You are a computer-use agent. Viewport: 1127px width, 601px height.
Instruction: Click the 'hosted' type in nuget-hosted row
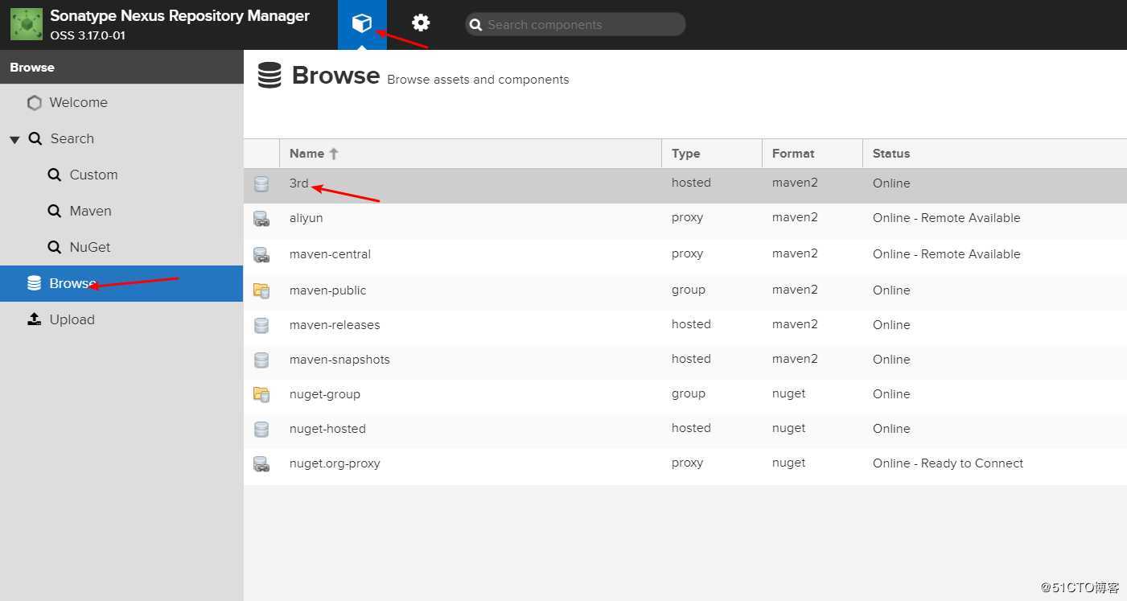[691, 428]
